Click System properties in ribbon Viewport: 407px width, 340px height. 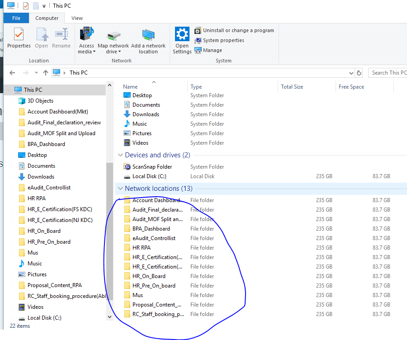(219, 40)
